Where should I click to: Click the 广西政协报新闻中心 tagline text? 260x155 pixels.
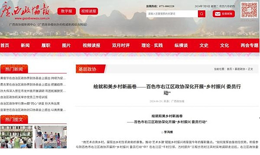coord(48,25)
